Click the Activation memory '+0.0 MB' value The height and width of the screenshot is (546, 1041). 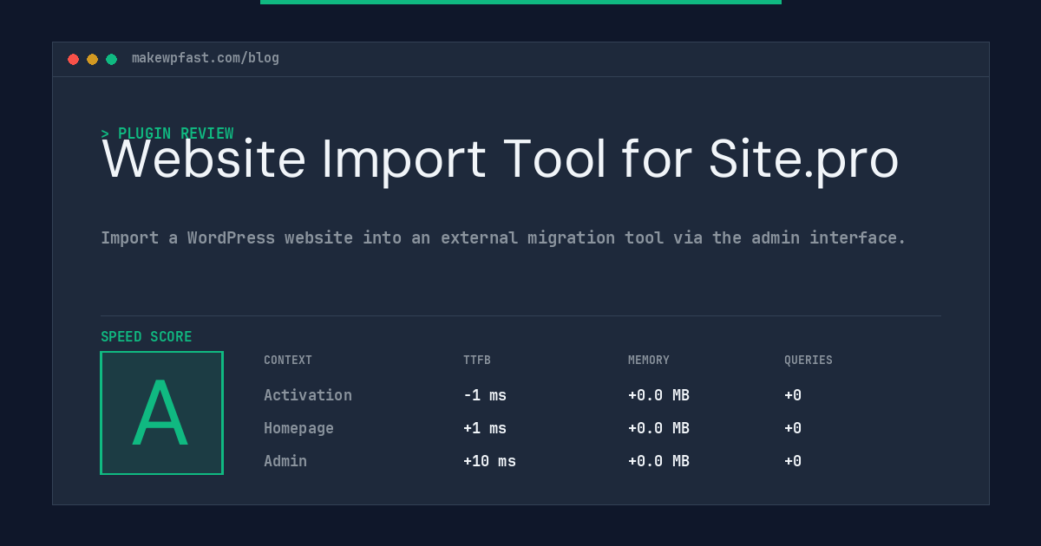tap(658, 395)
